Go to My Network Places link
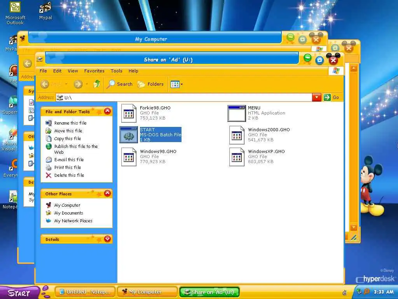The height and width of the screenshot is (299, 398). click(x=73, y=221)
